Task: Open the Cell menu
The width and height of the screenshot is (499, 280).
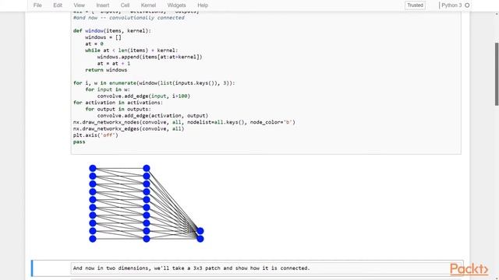Action: click(125, 5)
